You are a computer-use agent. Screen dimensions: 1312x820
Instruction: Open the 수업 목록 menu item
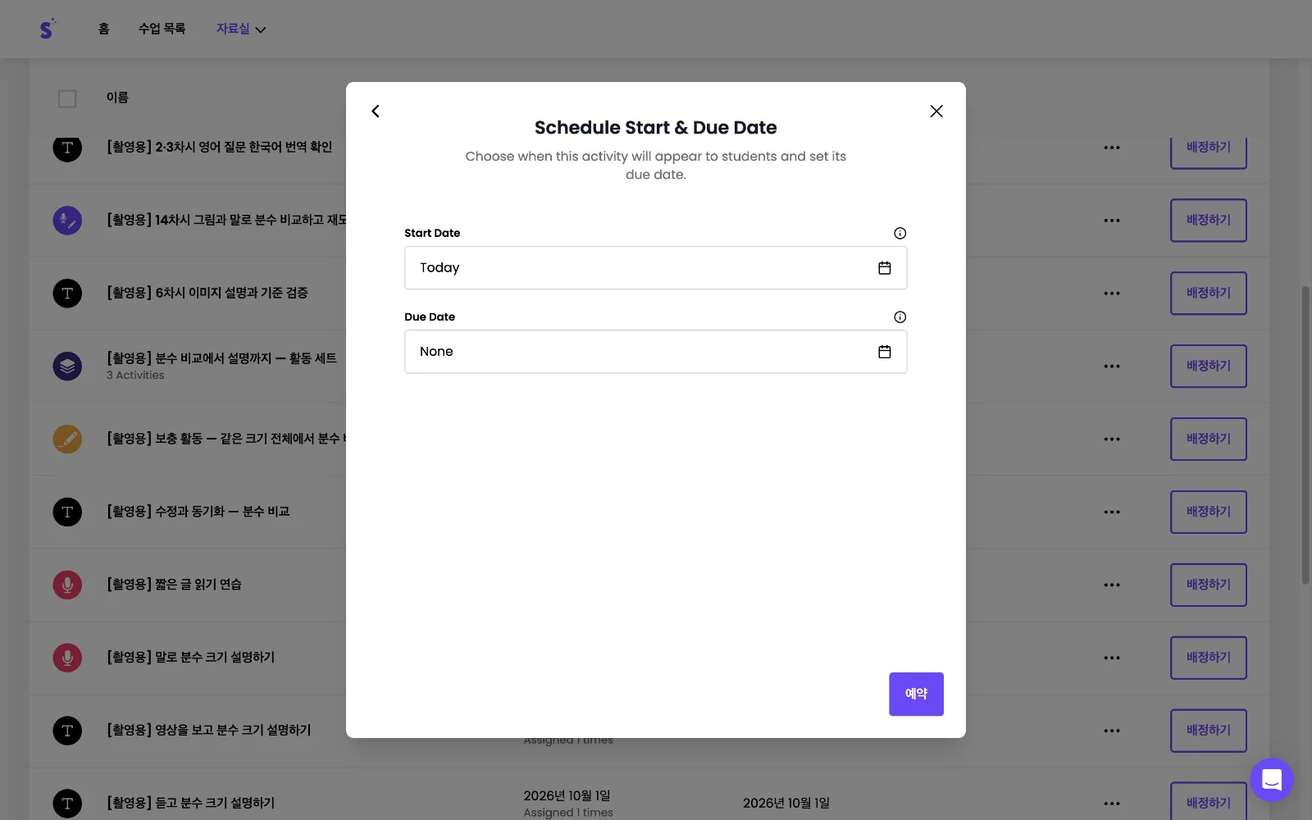coord(162,29)
